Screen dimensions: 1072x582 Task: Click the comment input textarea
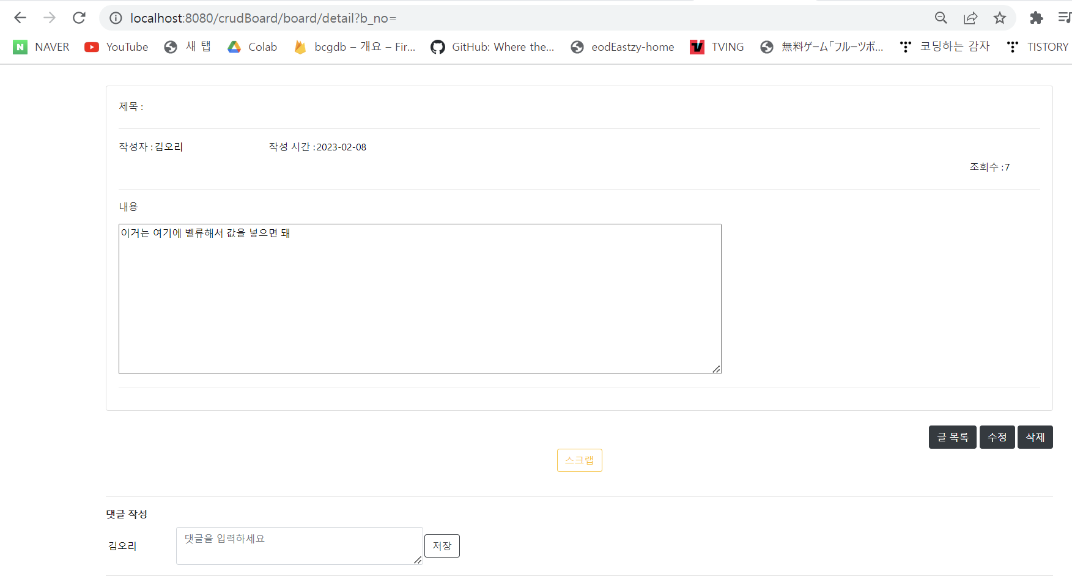point(299,546)
